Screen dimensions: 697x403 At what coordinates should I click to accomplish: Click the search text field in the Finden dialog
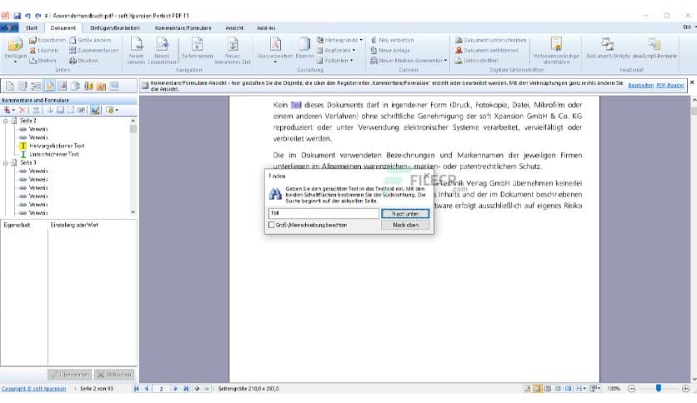[x=323, y=213]
